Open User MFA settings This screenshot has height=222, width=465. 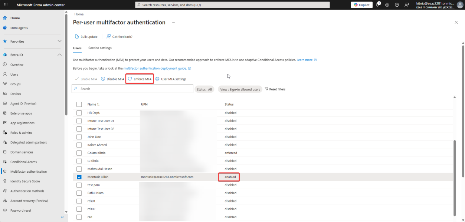click(x=171, y=79)
